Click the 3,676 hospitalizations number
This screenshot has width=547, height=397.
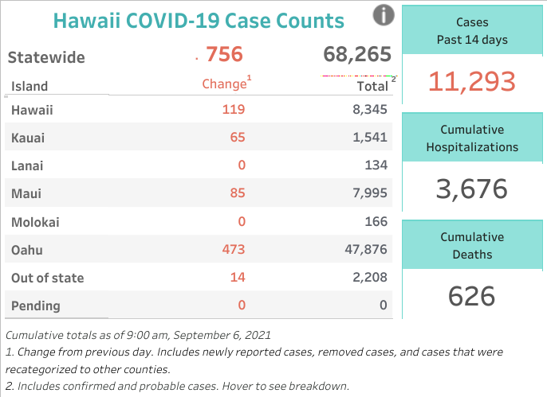472,189
